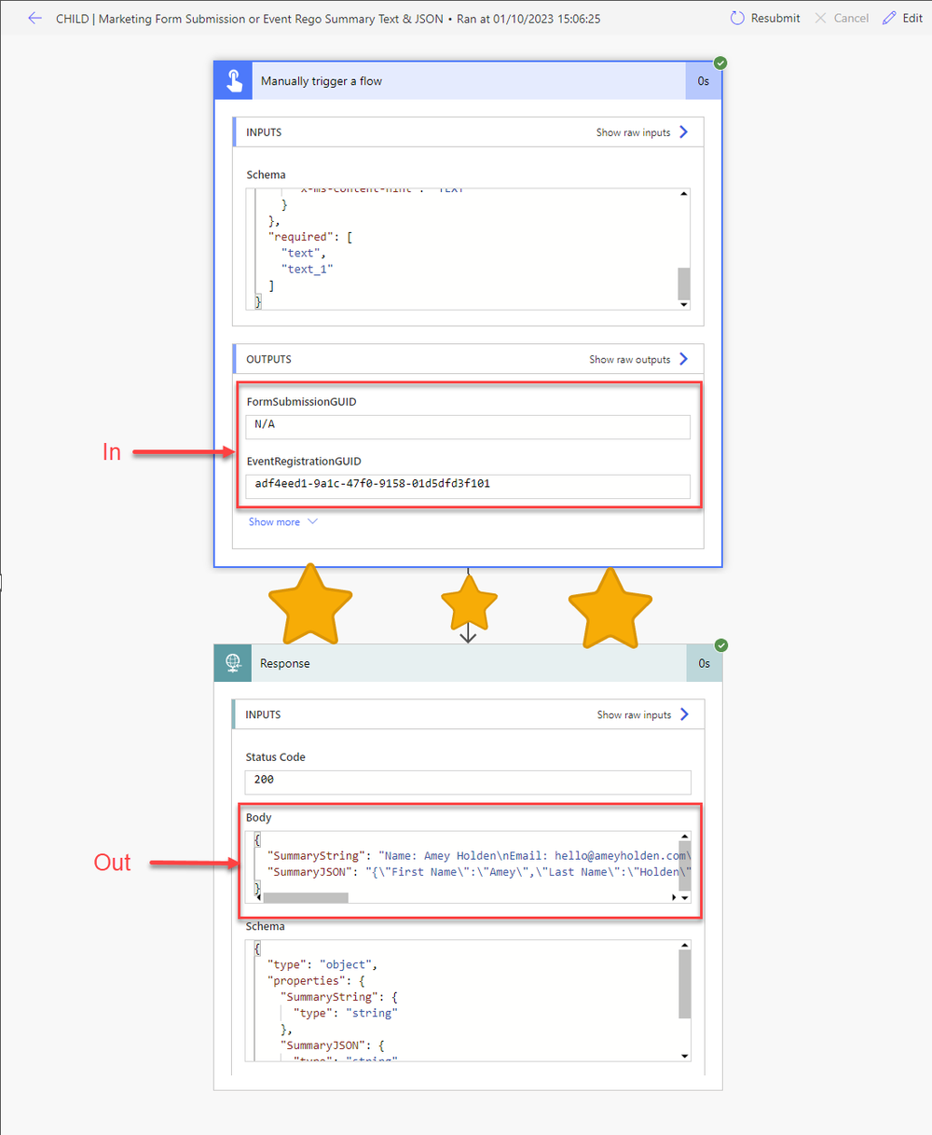Click the Edit command in the header

click(x=910, y=18)
